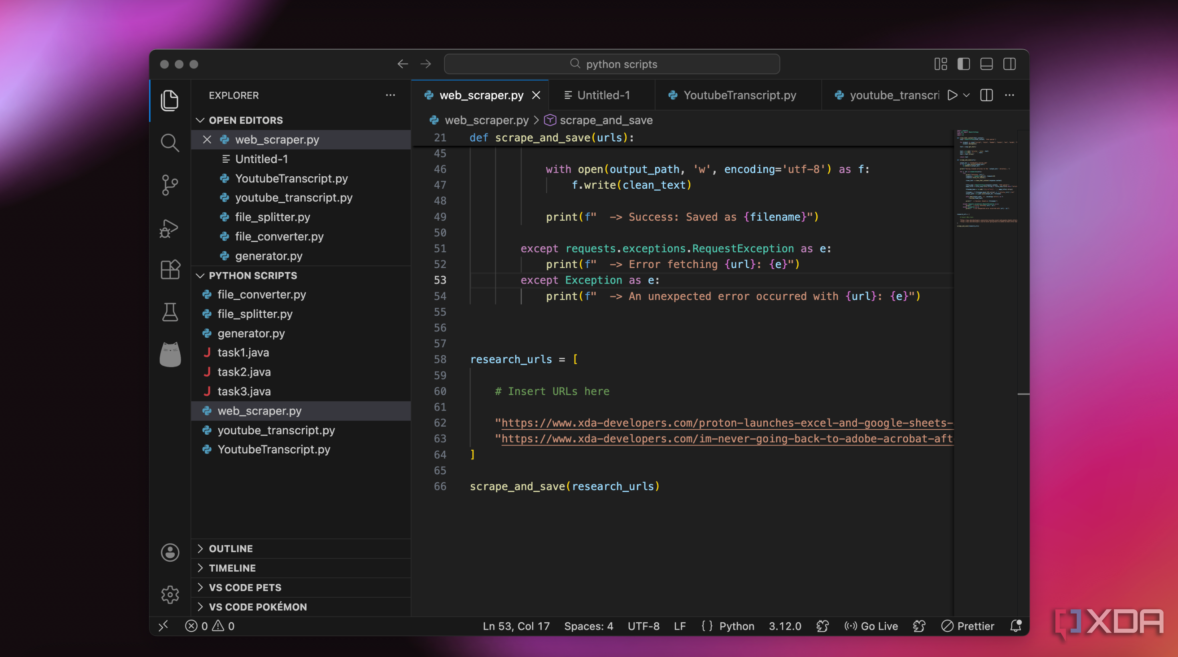This screenshot has width=1178, height=657.
Task: Click the Split Editor Right icon
Action: [986, 95]
